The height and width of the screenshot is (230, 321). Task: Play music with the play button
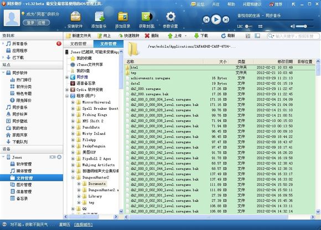[216, 19]
